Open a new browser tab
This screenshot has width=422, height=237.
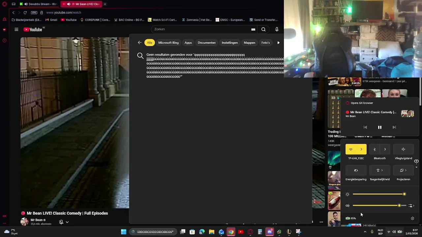click(105, 4)
